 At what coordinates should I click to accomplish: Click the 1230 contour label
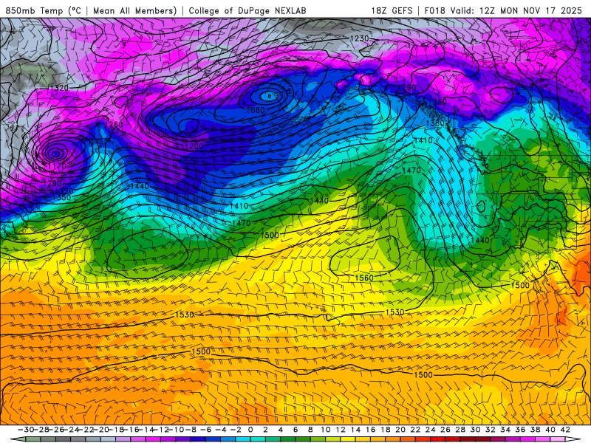(x=359, y=38)
